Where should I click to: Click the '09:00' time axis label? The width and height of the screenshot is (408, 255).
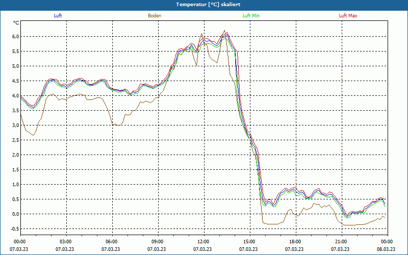(158, 242)
